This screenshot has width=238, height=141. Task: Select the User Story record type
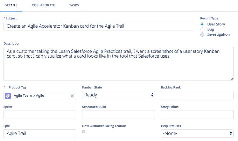point(202,24)
